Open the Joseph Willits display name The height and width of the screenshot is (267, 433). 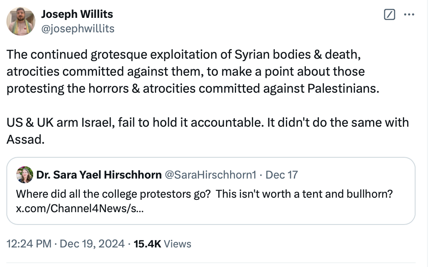[x=77, y=14]
